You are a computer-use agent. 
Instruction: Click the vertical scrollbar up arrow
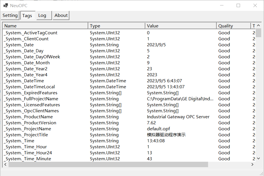tap(259, 26)
